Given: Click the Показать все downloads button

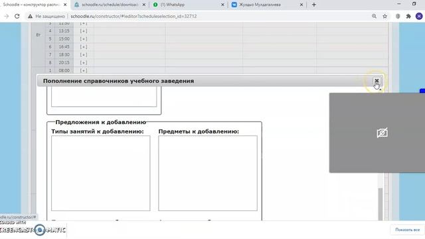Looking at the screenshot, I should click(x=407, y=230).
